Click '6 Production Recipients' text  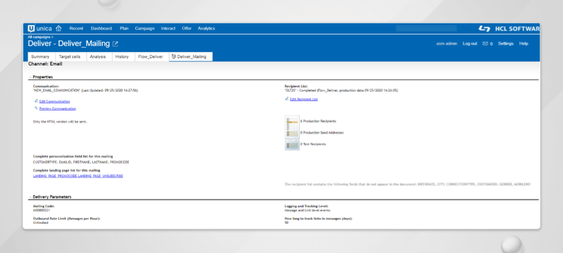tap(318, 121)
